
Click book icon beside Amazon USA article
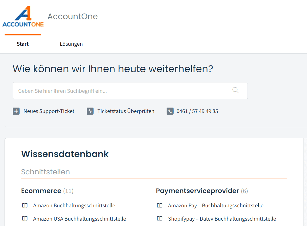click(25, 219)
